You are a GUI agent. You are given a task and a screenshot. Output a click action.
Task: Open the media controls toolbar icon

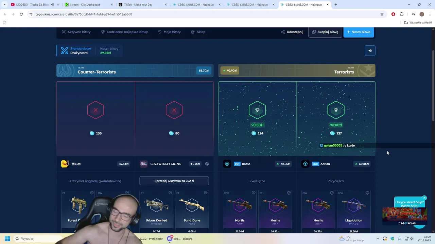pyautogui.click(x=414, y=14)
